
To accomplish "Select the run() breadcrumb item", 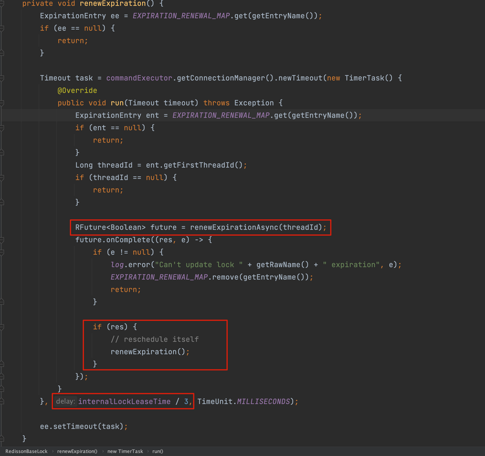I will point(157,451).
